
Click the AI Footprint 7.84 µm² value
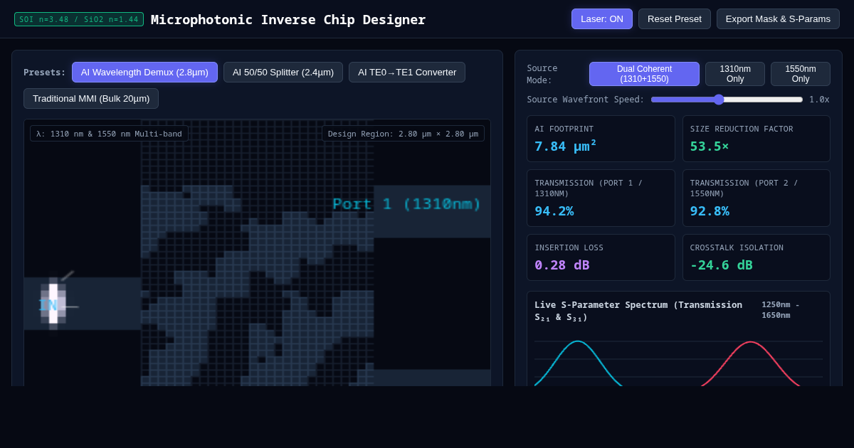[565, 146]
